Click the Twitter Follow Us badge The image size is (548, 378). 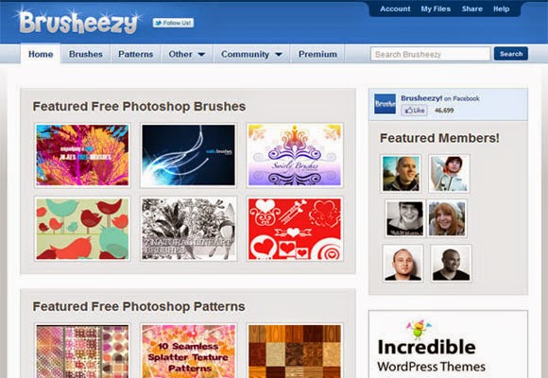coord(173,23)
